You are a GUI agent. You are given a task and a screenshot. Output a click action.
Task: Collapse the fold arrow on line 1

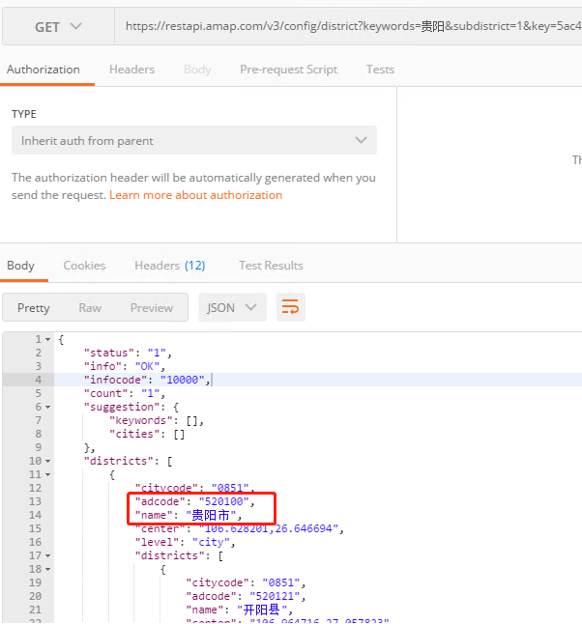(x=47, y=339)
